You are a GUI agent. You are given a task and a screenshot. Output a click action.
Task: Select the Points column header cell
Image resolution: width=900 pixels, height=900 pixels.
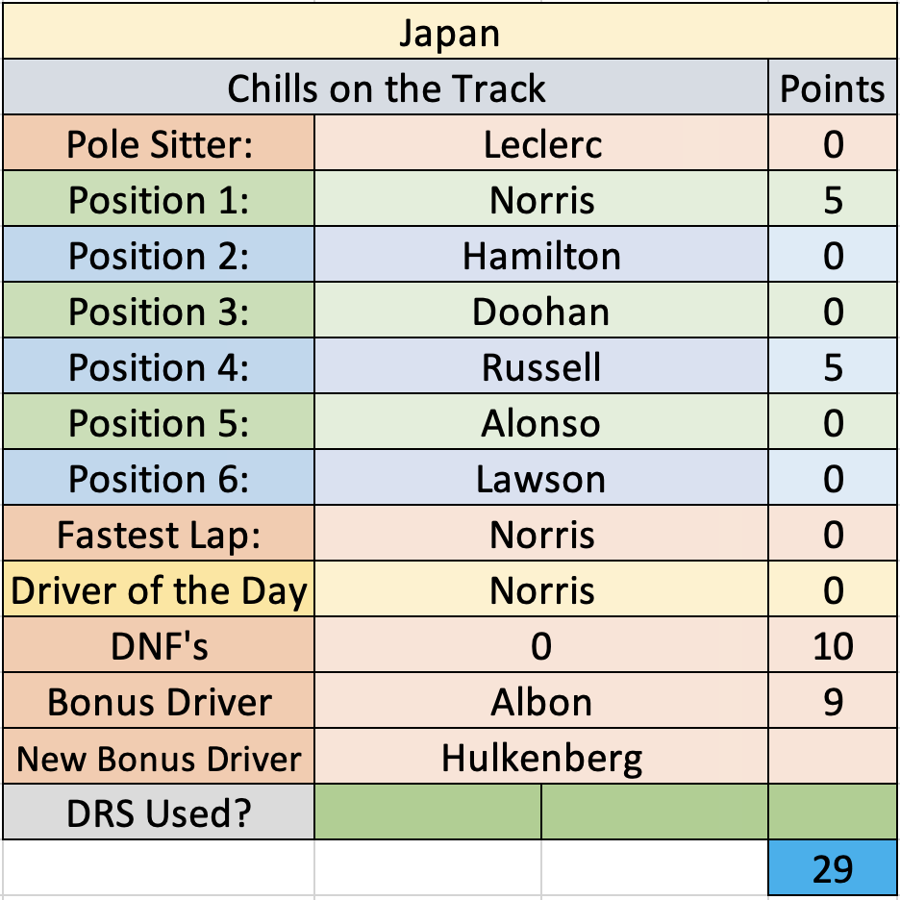point(833,87)
